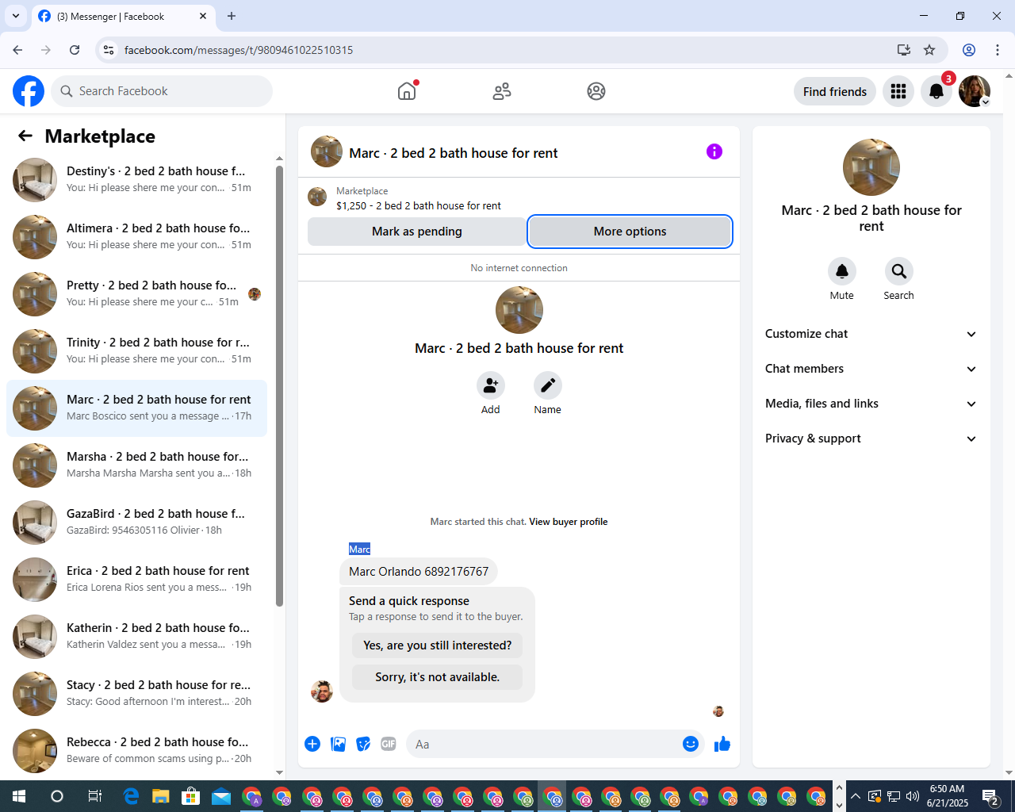1015x812 pixels.
Task: Expand Customize chat section
Action: 871,334
